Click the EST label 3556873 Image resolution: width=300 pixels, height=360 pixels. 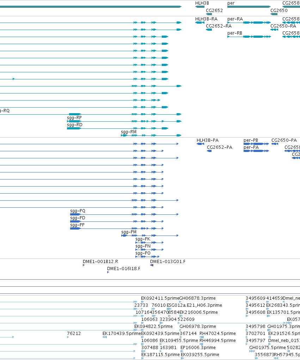(x=264, y=355)
